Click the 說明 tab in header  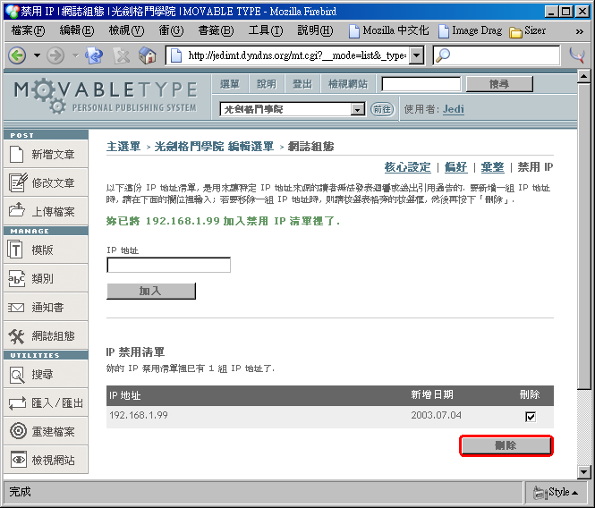click(267, 84)
